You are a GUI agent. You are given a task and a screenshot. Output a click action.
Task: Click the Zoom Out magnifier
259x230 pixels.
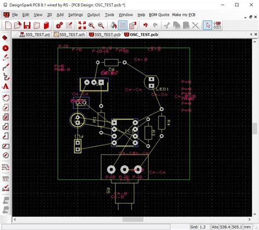(101, 26)
